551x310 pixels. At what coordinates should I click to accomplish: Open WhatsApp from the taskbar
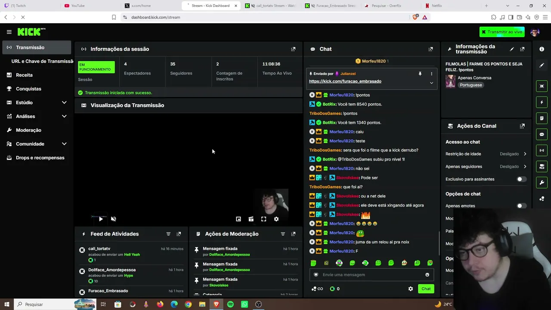245,304
